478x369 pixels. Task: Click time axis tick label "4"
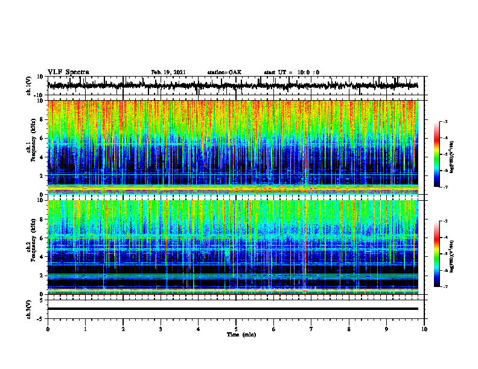point(199,329)
